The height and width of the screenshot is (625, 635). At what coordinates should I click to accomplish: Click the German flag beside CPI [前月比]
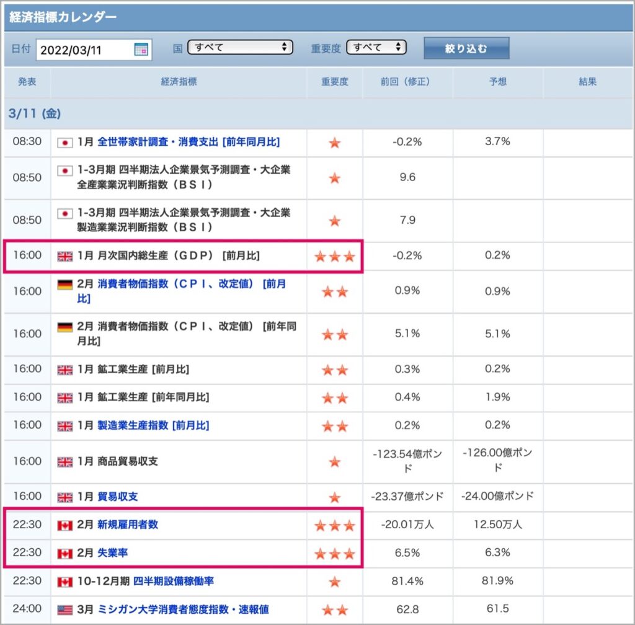[64, 285]
